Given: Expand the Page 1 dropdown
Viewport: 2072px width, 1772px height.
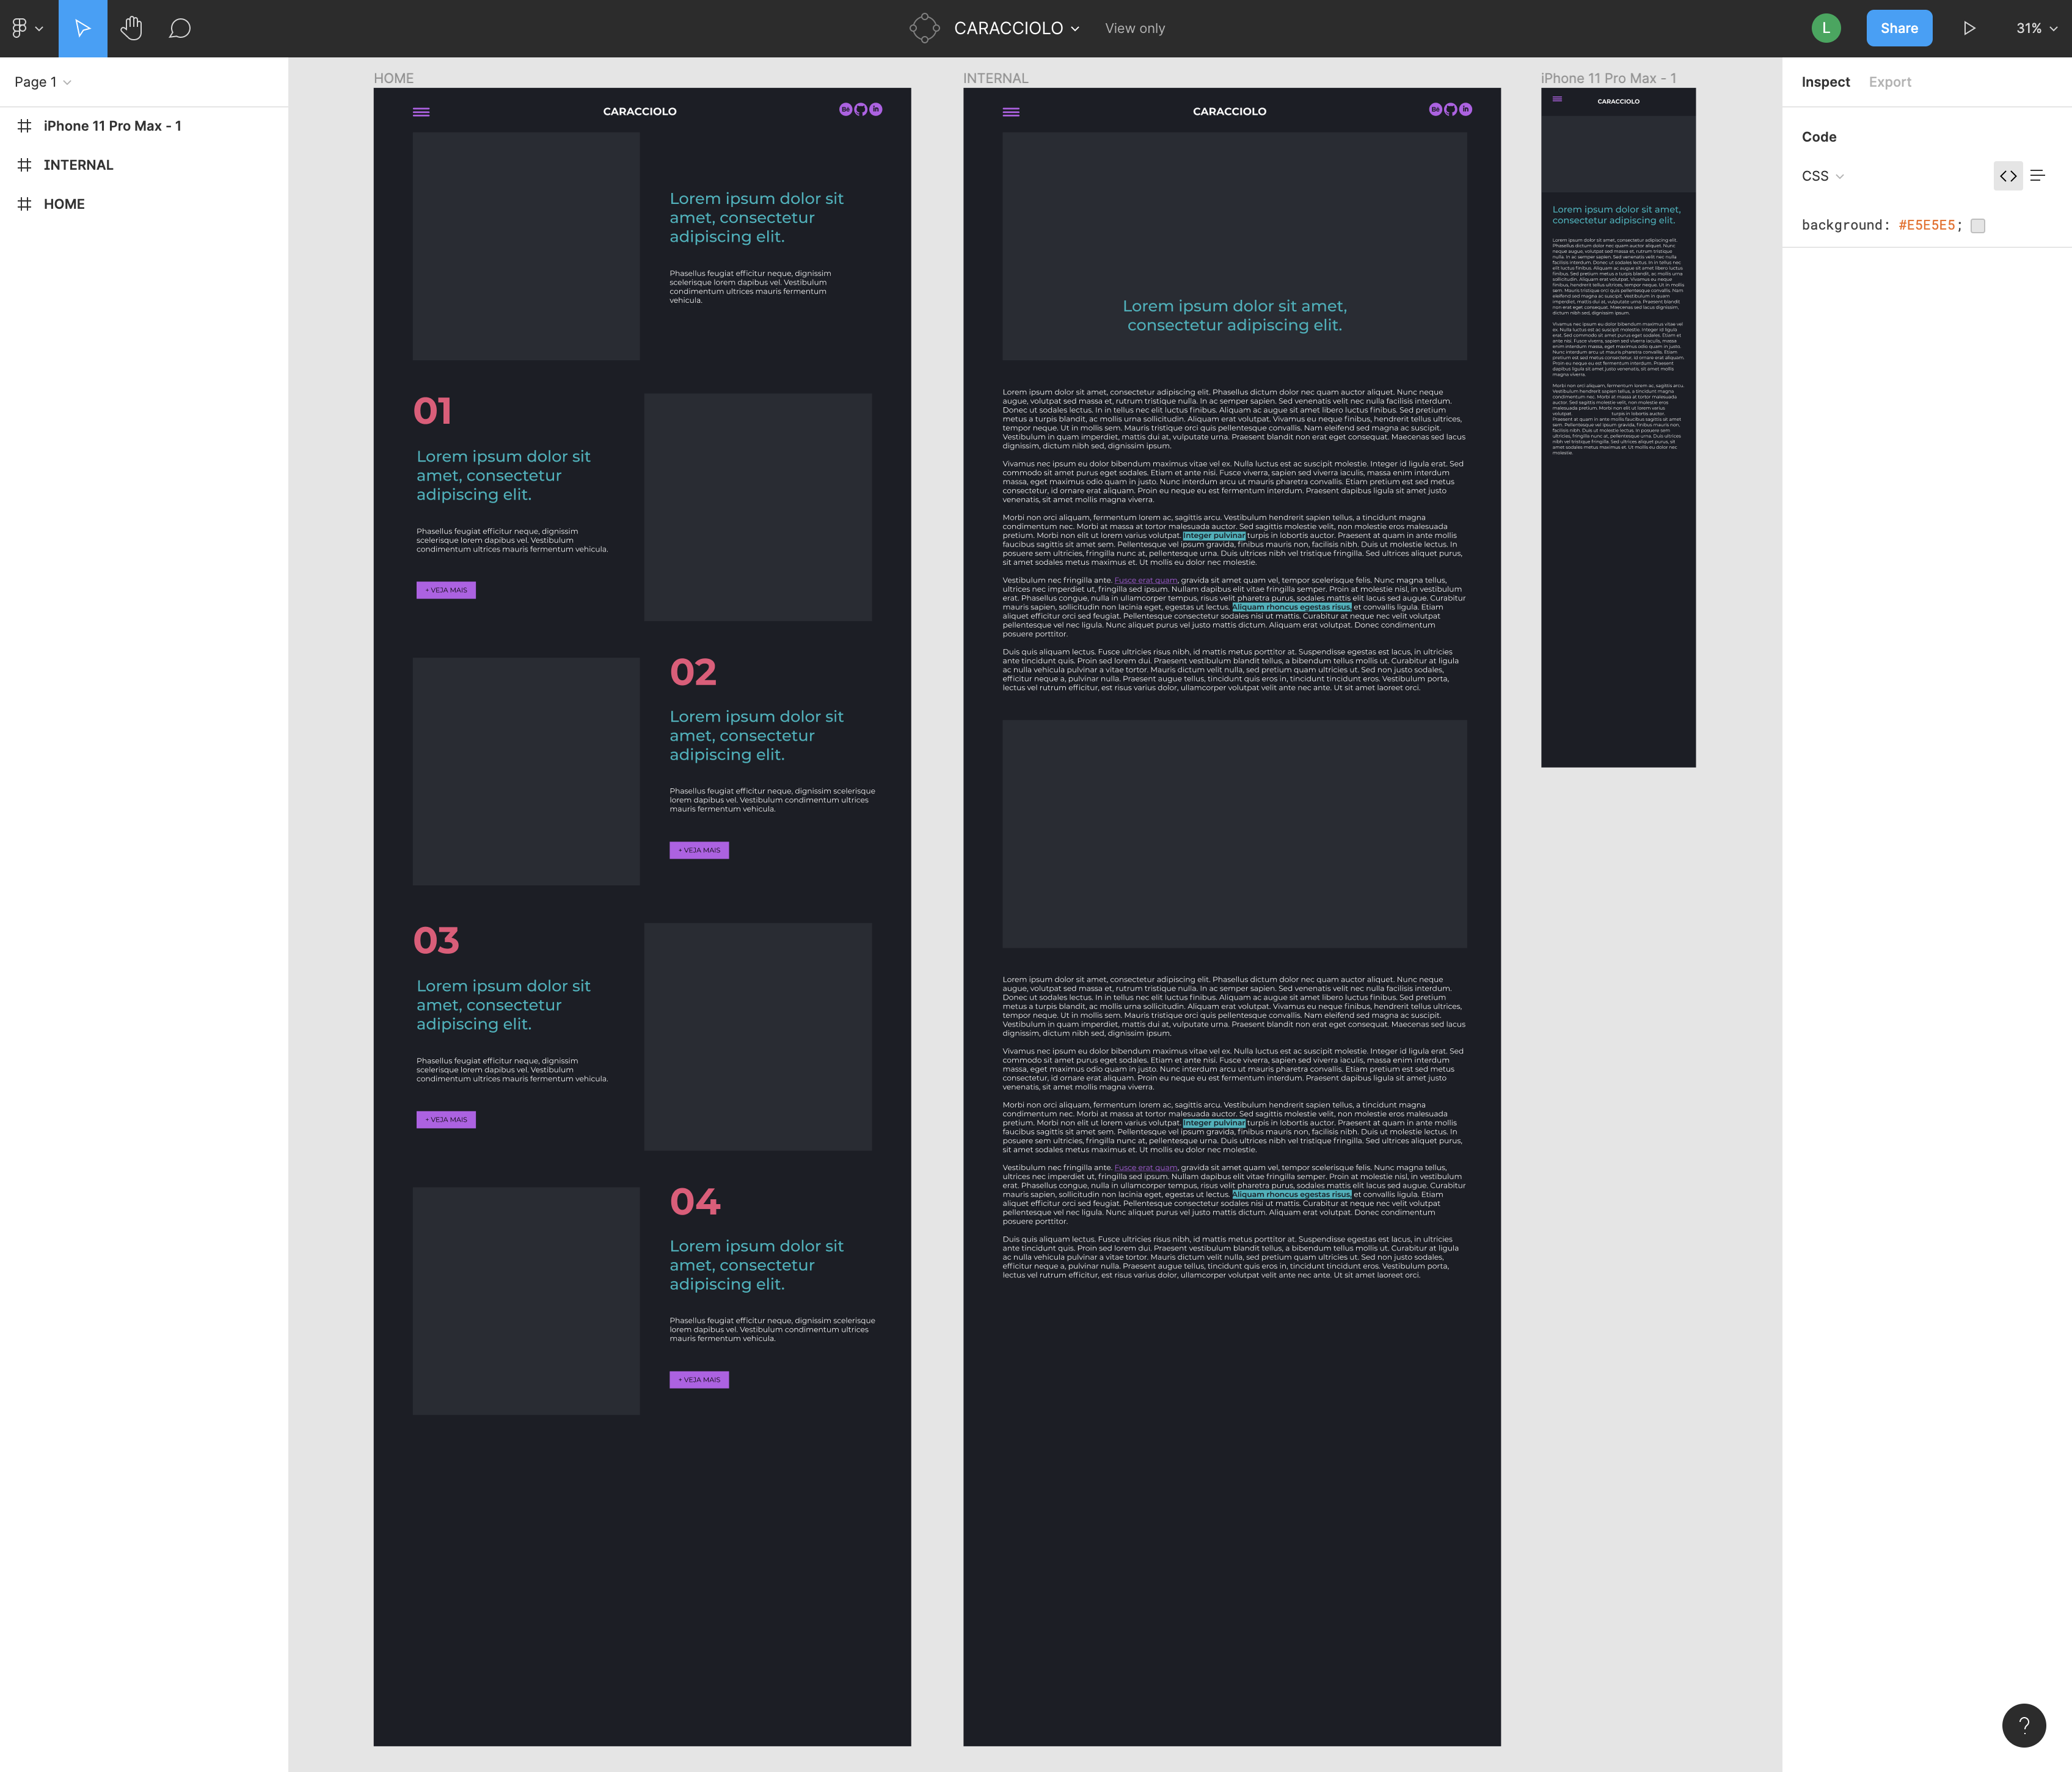Looking at the screenshot, I should tap(42, 82).
